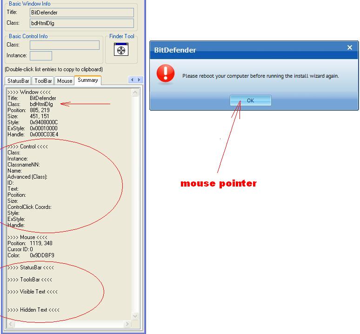This screenshot has height=334, width=360.
Task: Click the summary list scroll-down arrow
Action: pos(135,316)
